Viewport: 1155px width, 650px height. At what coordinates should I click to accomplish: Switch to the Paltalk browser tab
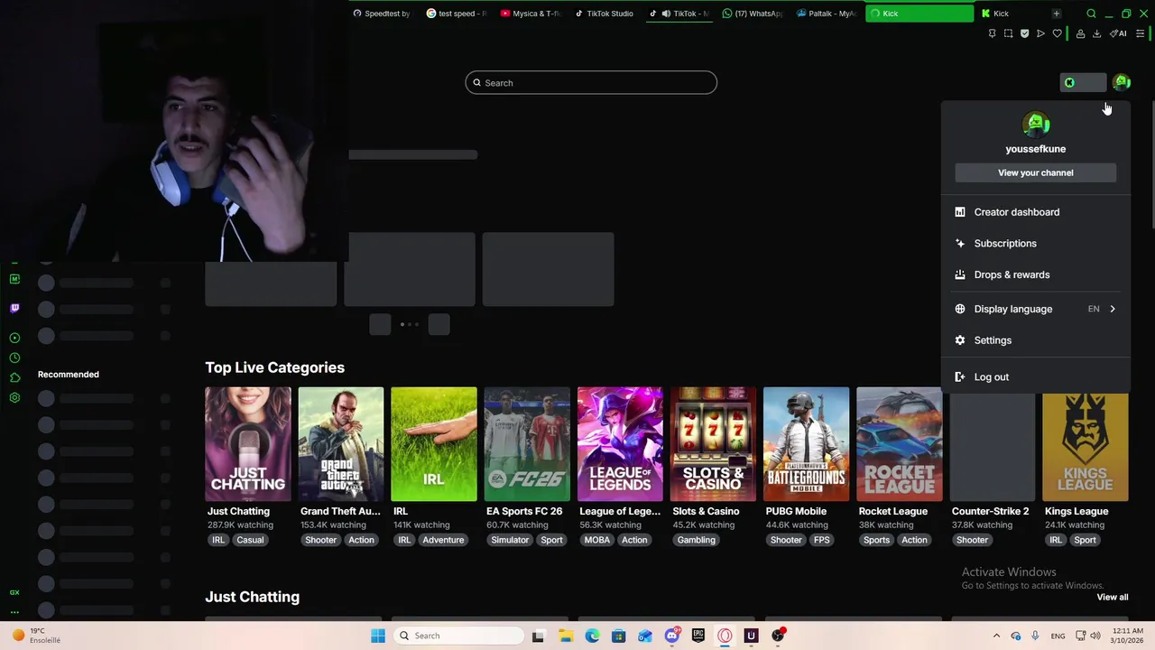827,14
